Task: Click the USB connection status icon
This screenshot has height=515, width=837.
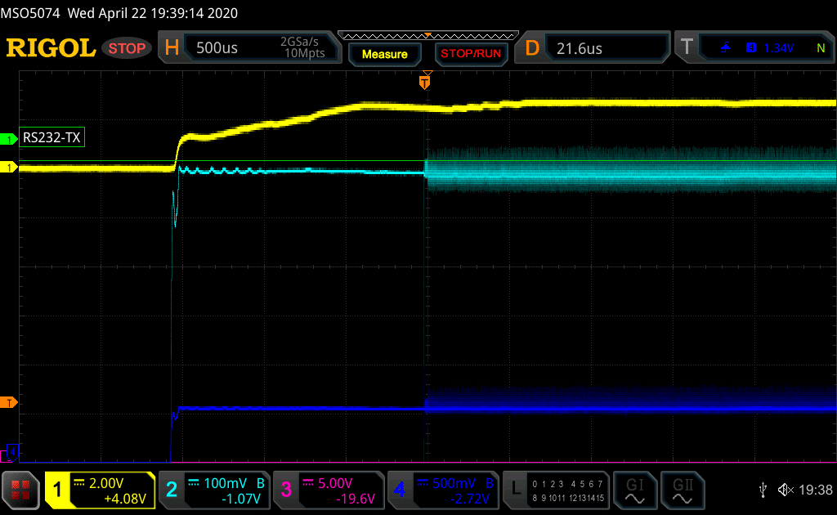Action: point(763,490)
